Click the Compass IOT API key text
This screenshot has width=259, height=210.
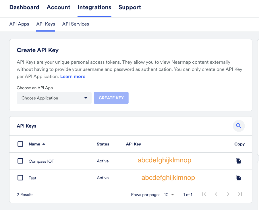click(x=164, y=160)
